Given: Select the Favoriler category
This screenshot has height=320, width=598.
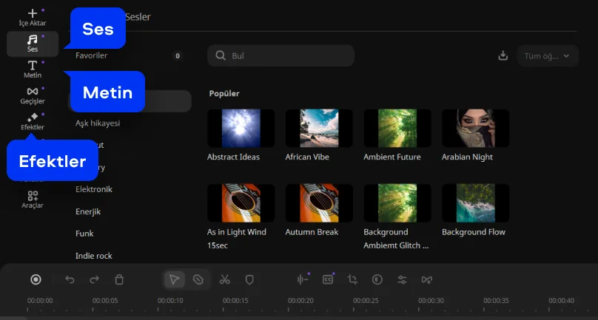Looking at the screenshot, I should tap(92, 55).
